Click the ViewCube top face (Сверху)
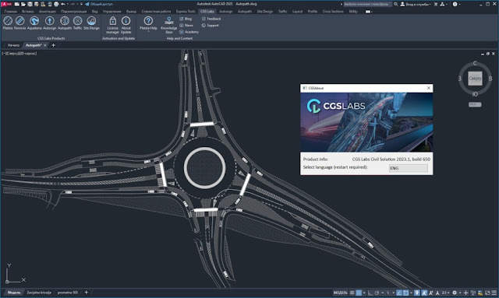The height and width of the screenshot is (298, 499). tap(475, 78)
